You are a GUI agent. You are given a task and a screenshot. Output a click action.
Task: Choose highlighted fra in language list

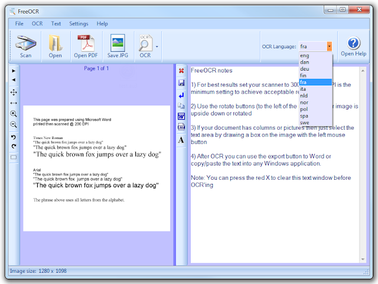[315, 82]
